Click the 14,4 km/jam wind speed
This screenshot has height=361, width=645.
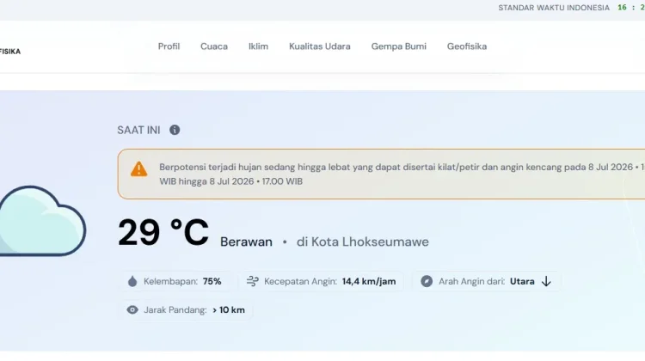369,281
